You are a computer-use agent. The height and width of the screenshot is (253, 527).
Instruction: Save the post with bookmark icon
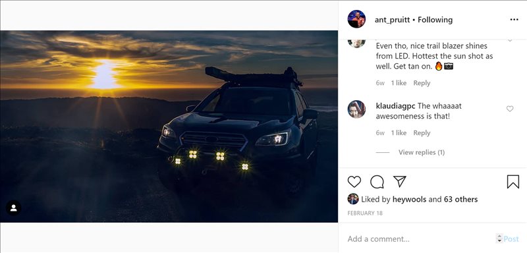[x=513, y=182]
